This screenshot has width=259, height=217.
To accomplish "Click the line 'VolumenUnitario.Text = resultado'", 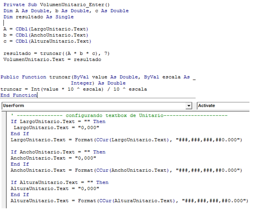I will [x=52, y=59].
